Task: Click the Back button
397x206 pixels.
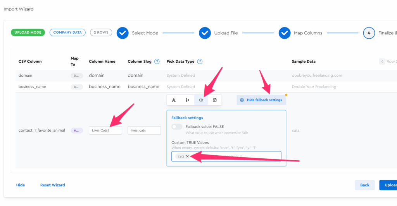Action: tap(364, 185)
